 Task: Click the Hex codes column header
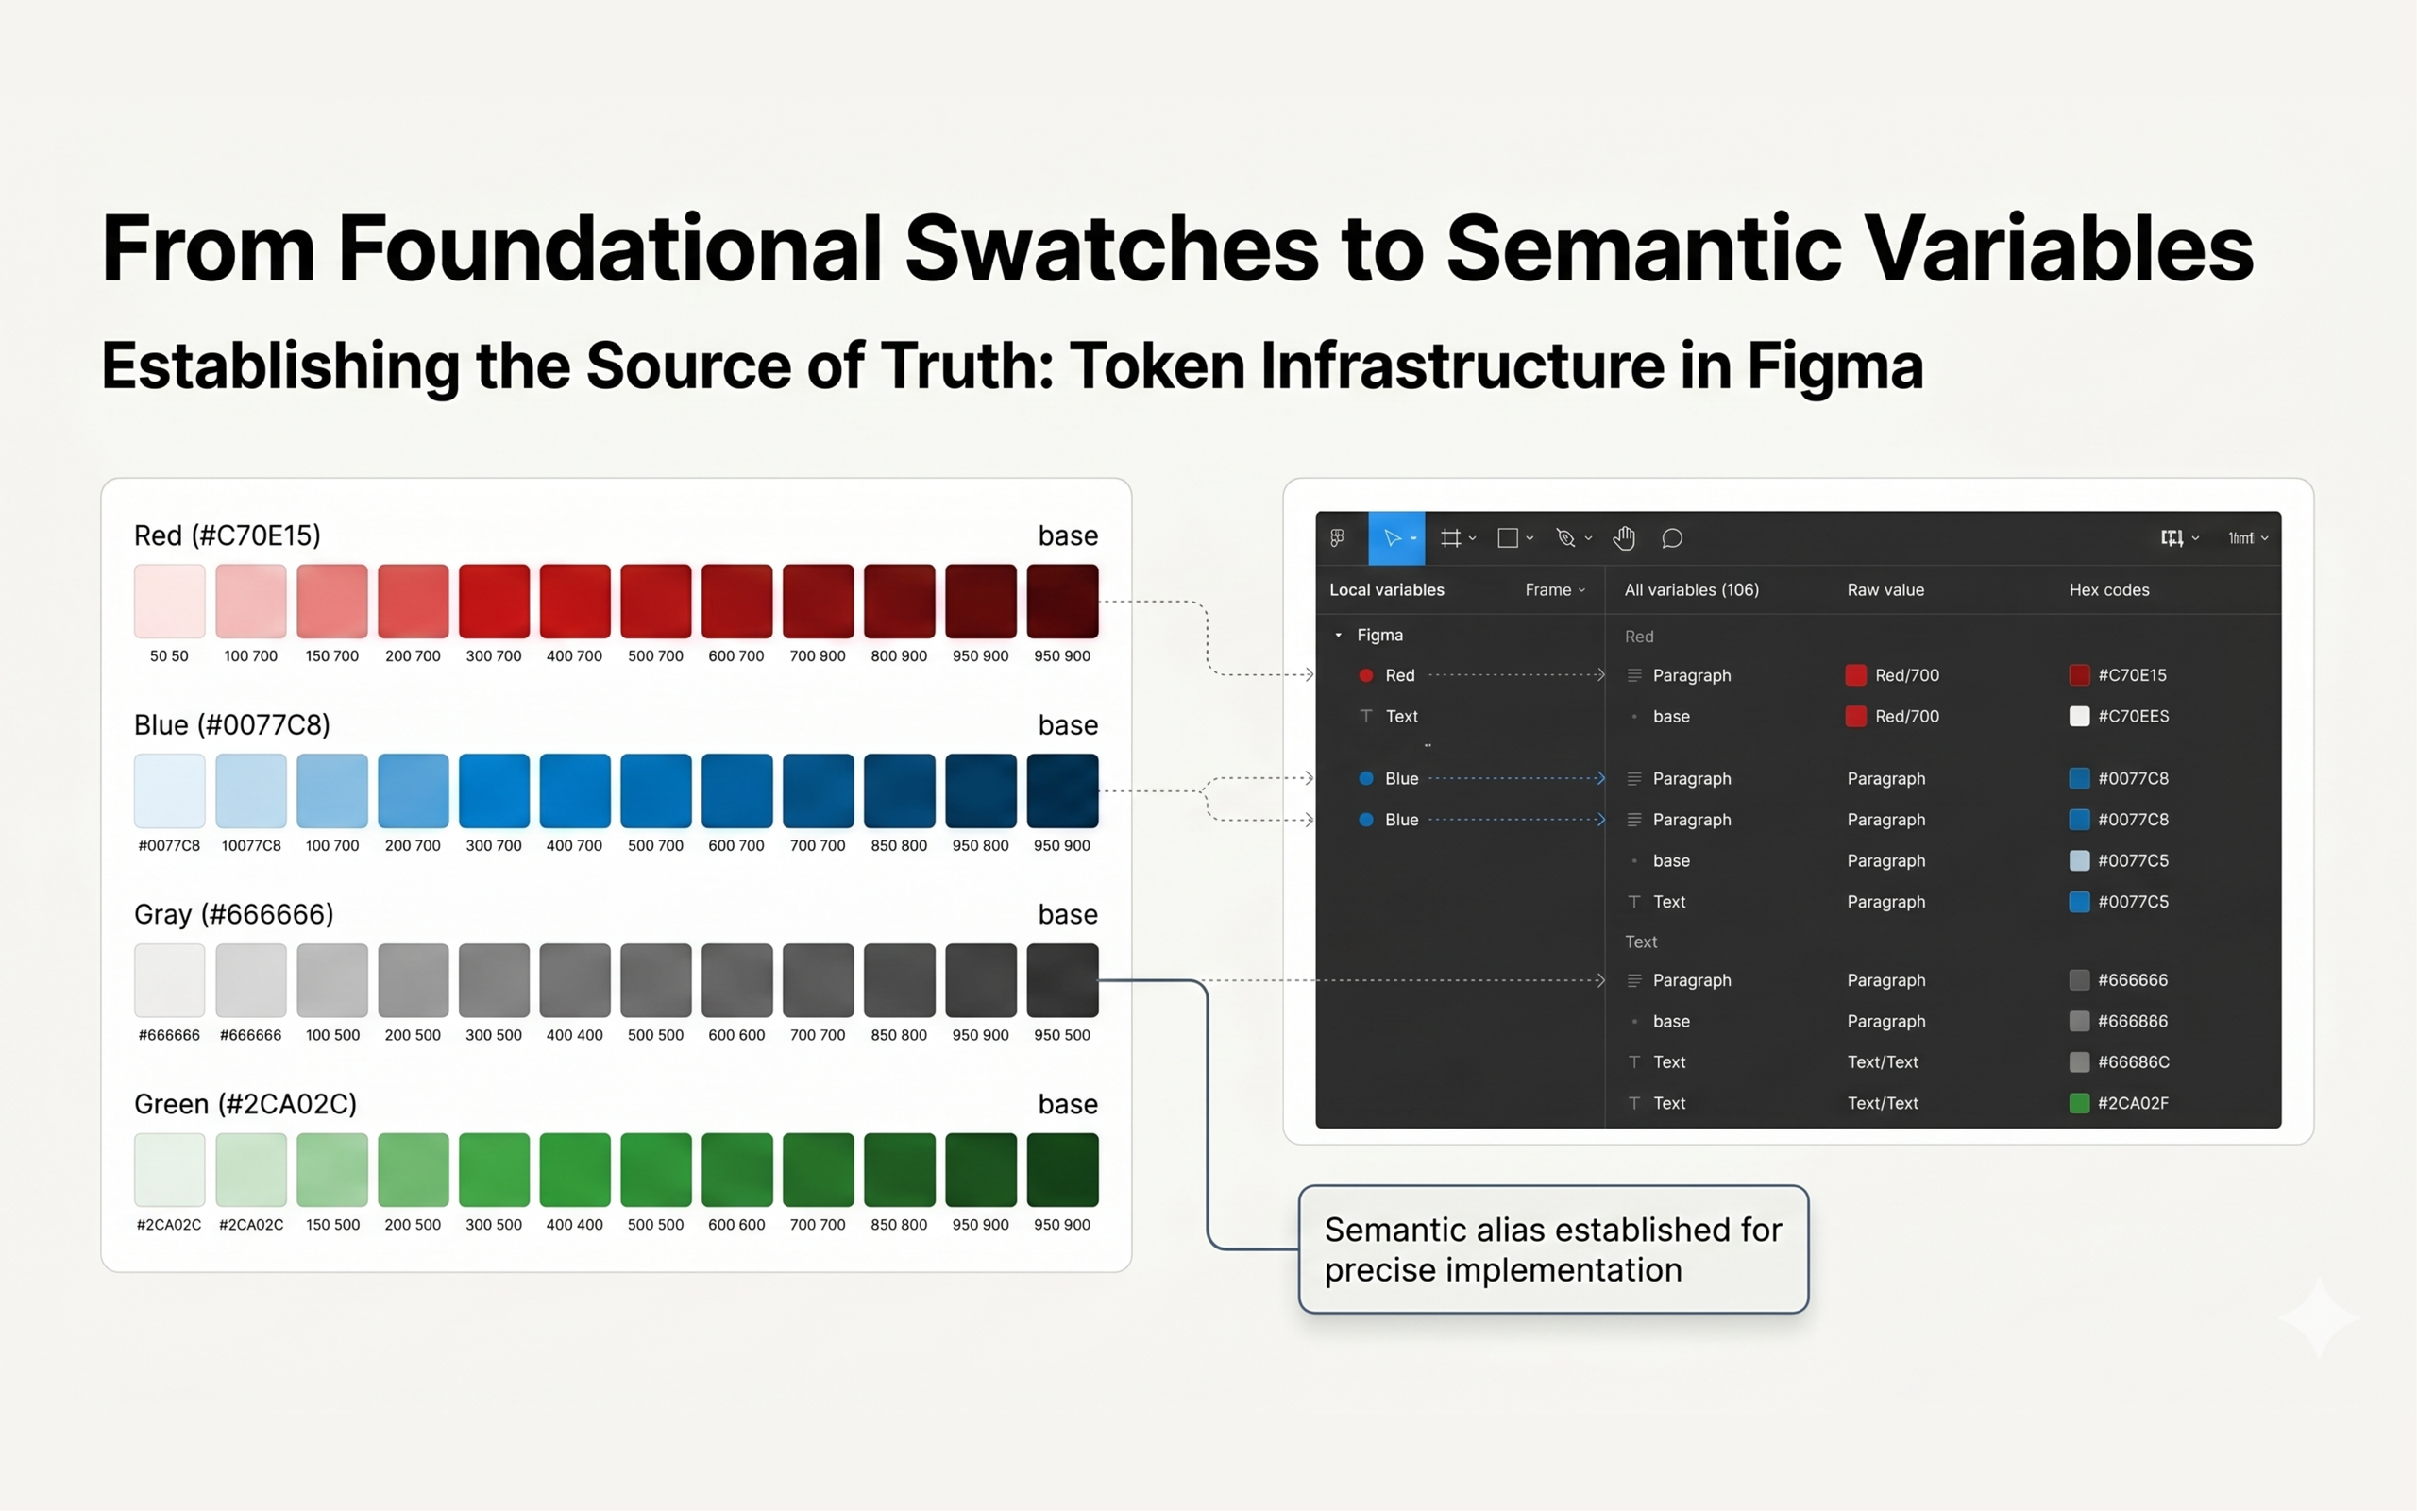point(2108,589)
